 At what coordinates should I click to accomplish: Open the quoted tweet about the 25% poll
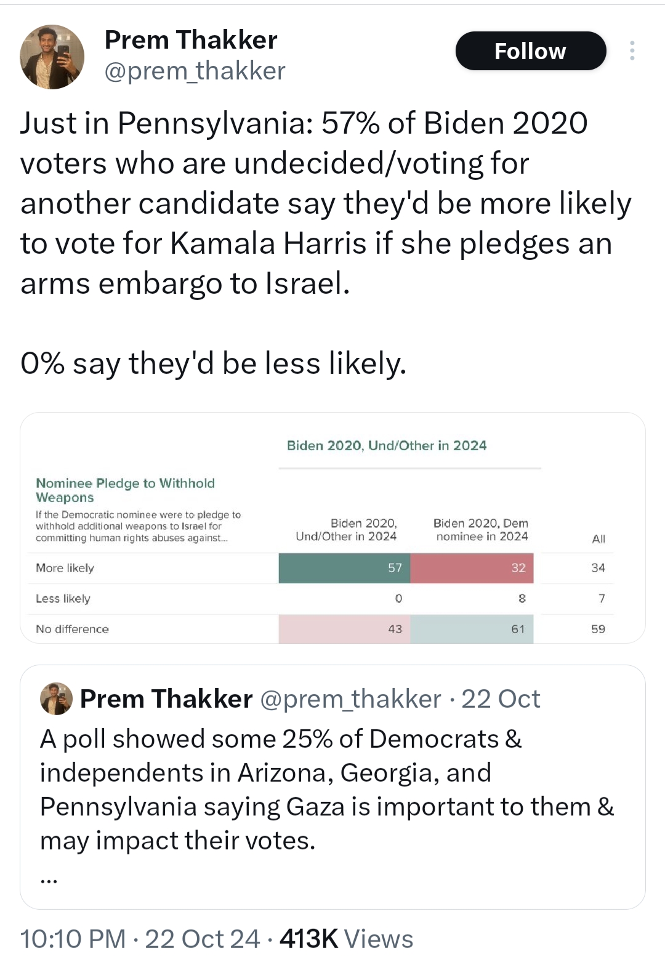coord(326,788)
